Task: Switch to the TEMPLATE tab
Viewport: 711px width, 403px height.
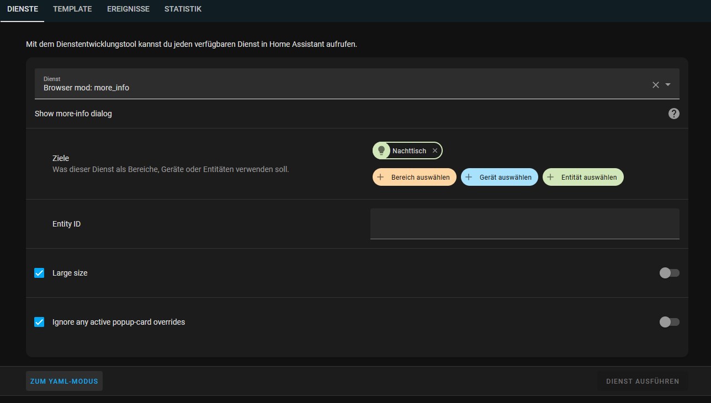Action: click(72, 9)
